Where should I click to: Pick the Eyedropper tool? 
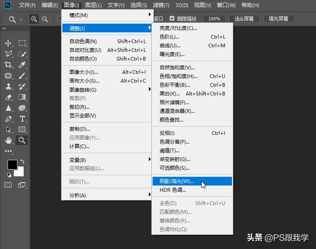coord(22,65)
